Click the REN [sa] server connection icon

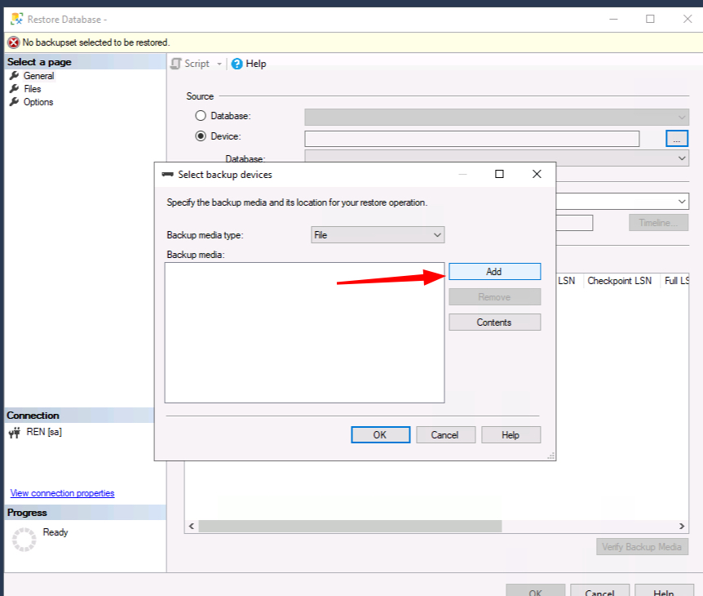click(14, 433)
